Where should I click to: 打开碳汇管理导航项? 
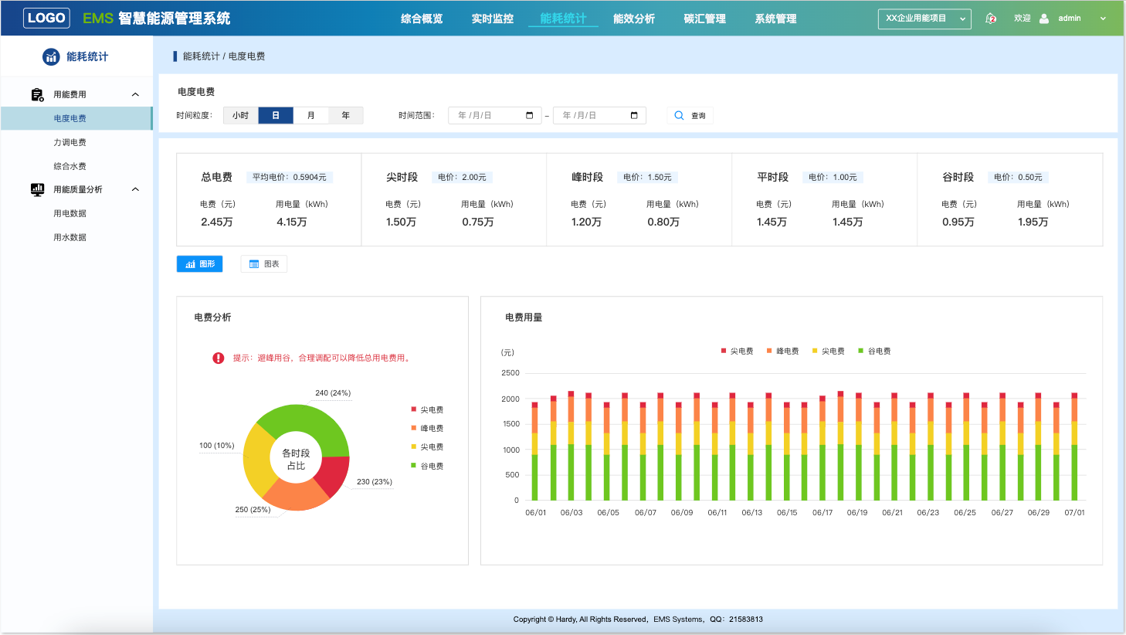coord(704,17)
